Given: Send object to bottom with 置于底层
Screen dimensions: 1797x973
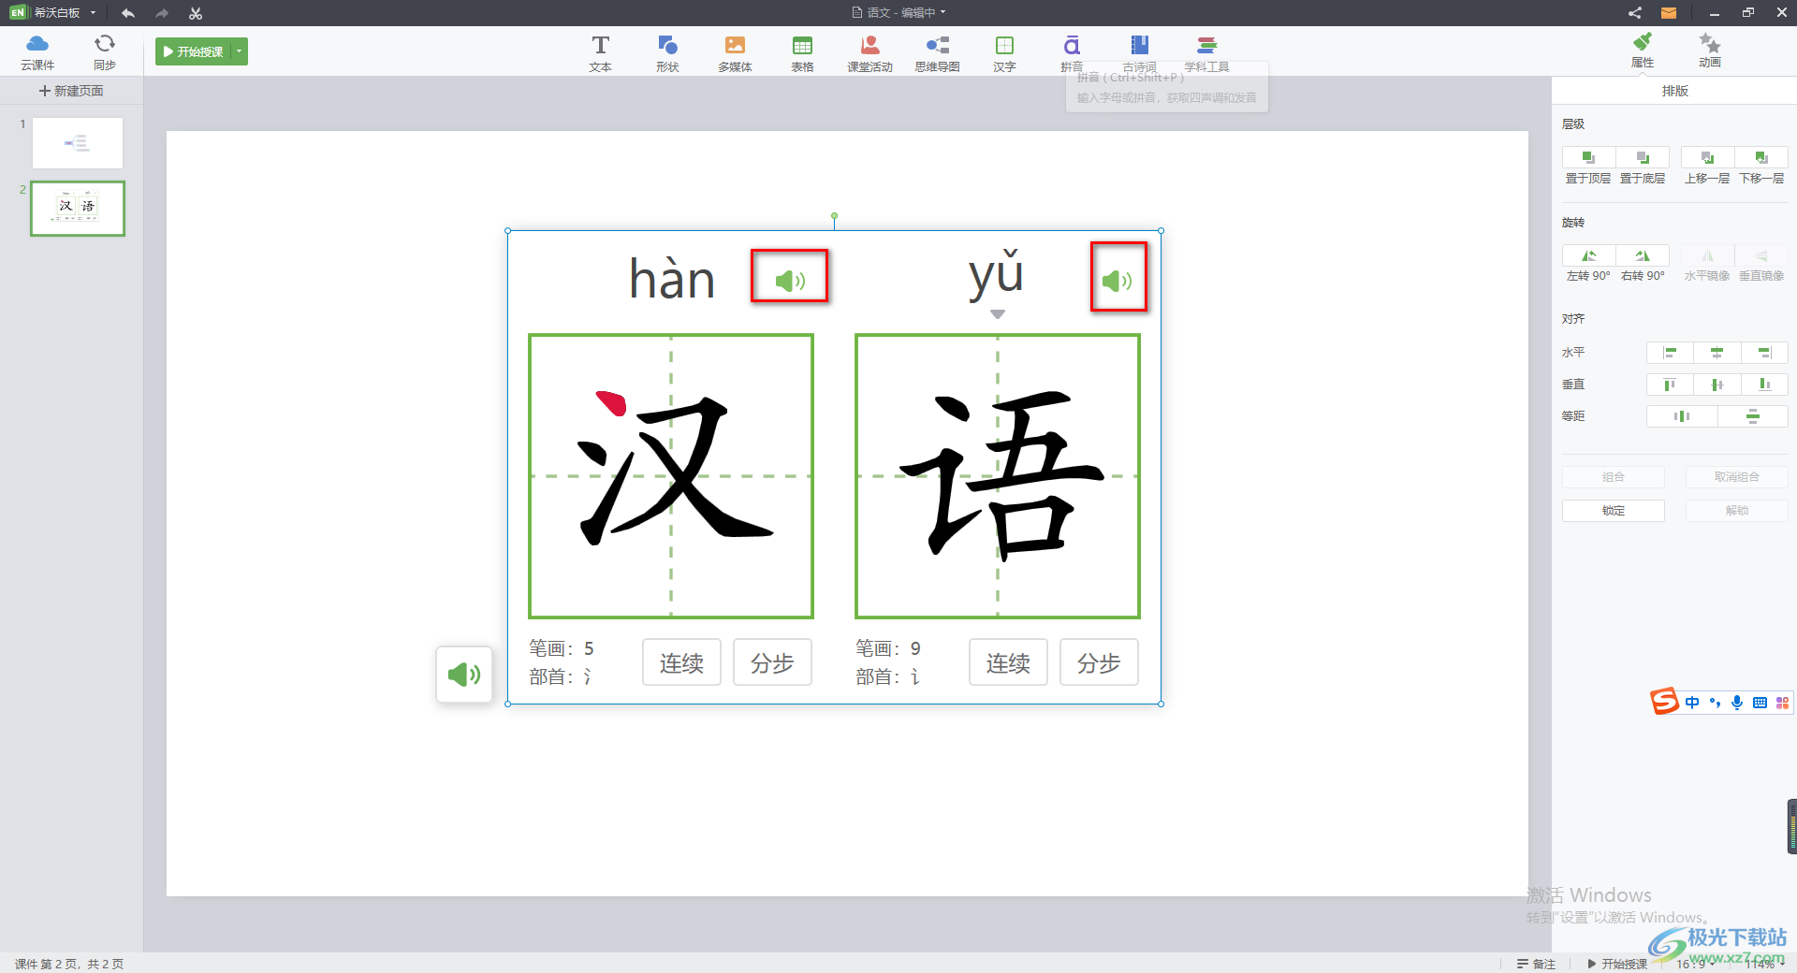Looking at the screenshot, I should coord(1643,157).
